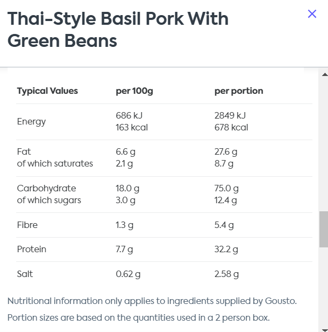Image resolution: width=328 pixels, height=332 pixels.
Task: Click the Salt row label
Action: (x=25, y=274)
